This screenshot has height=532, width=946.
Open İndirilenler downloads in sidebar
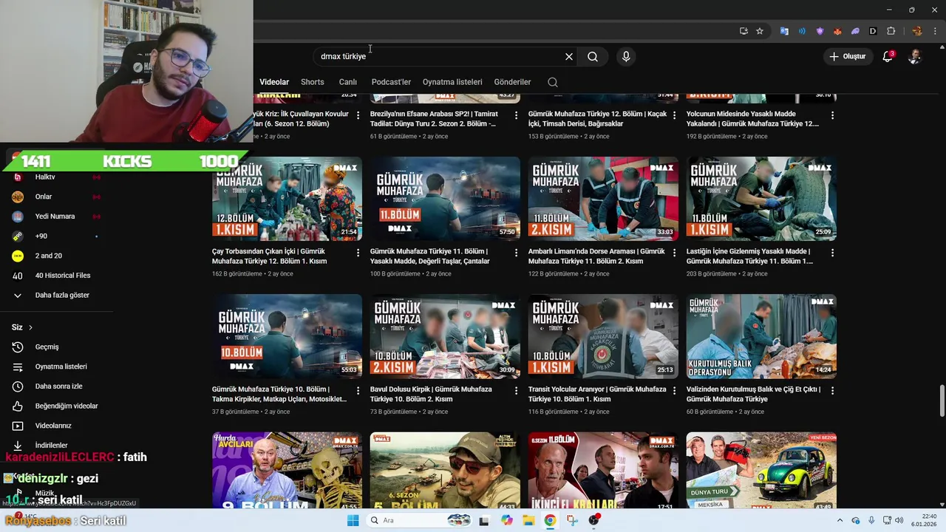click(x=52, y=446)
